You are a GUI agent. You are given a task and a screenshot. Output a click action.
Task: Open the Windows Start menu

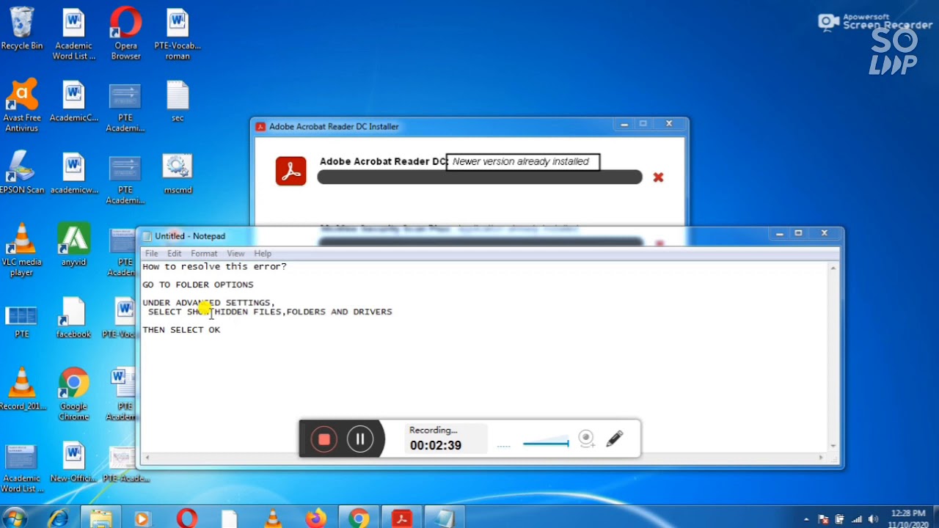pos(15,518)
